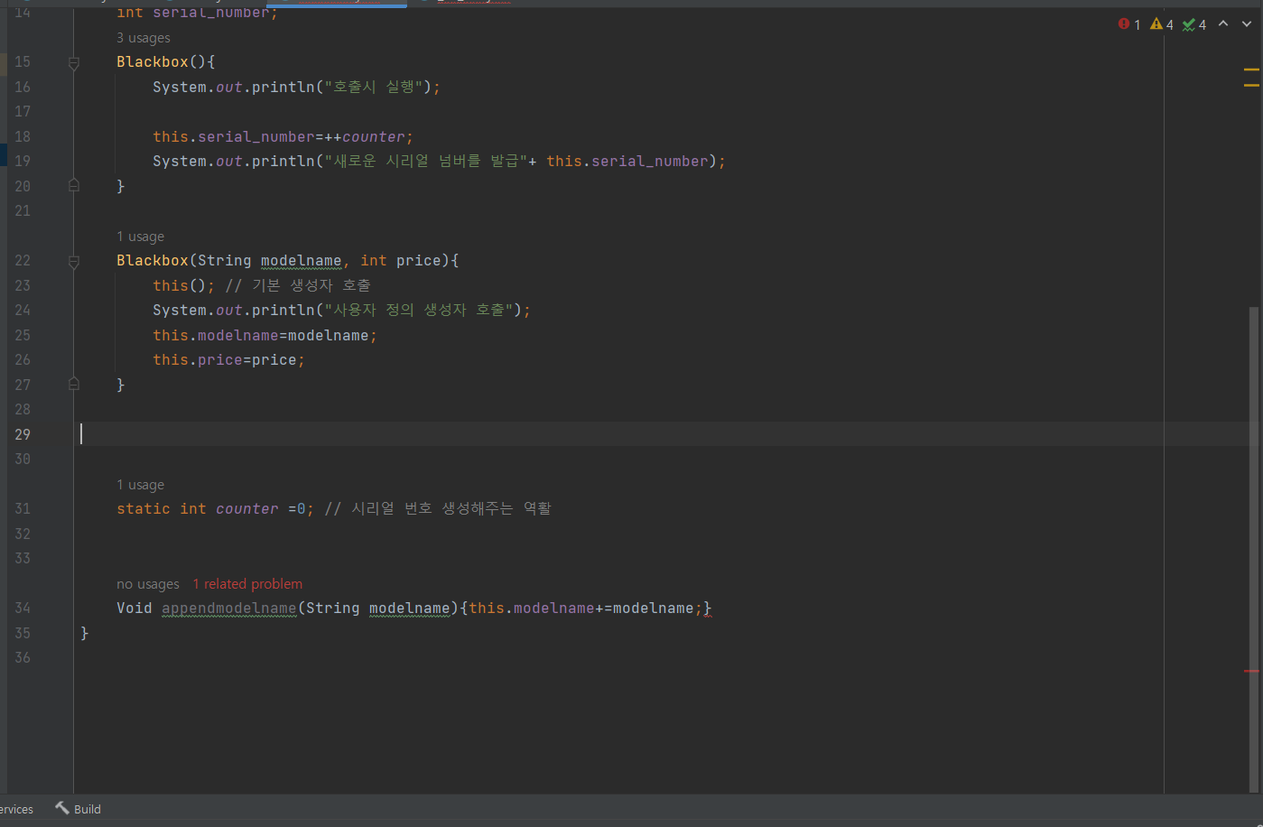Click line number 15 in the gutter
Image resolution: width=1263 pixels, height=827 pixels.
pyautogui.click(x=23, y=61)
